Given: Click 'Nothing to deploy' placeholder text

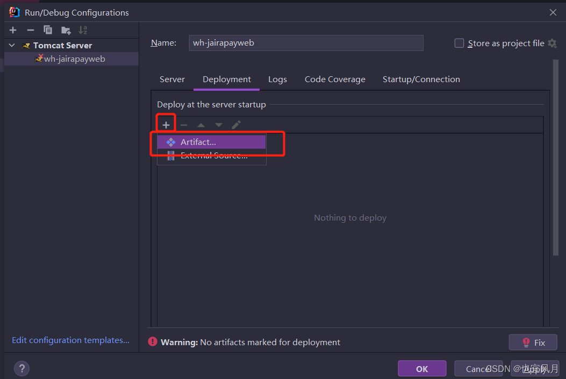Looking at the screenshot, I should (350, 218).
